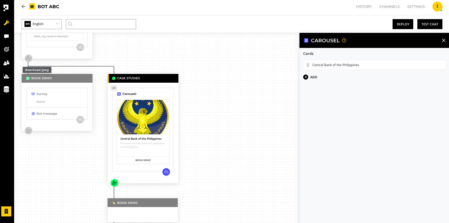Click the Cards label in the Carousel panel
The height and width of the screenshot is (223, 449).
(x=308, y=54)
